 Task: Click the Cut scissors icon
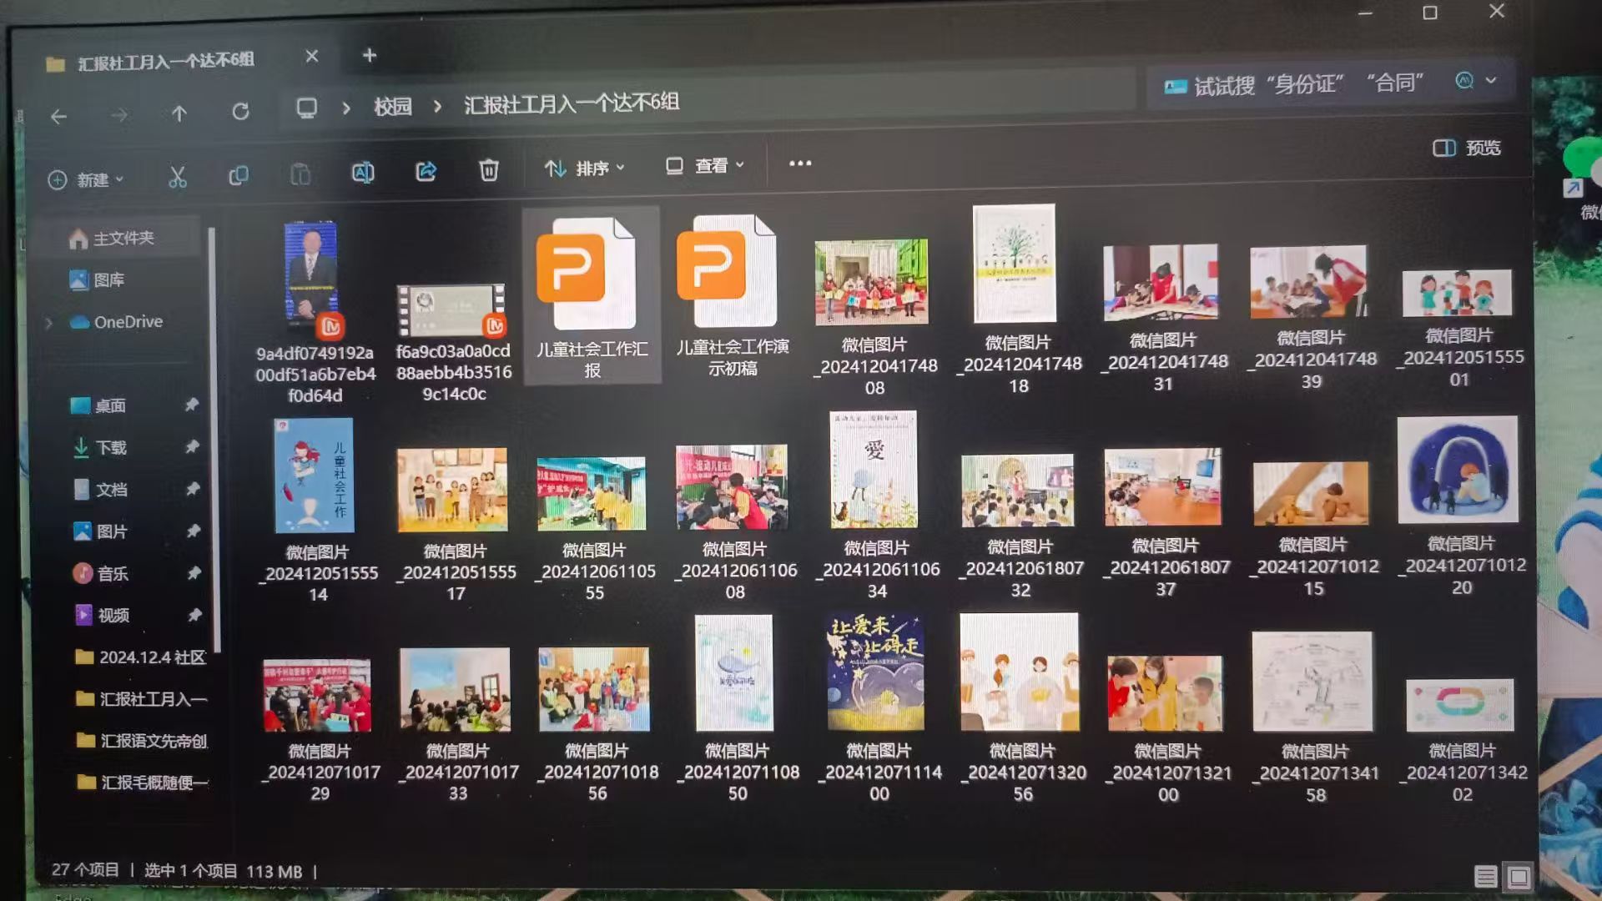[x=177, y=177]
